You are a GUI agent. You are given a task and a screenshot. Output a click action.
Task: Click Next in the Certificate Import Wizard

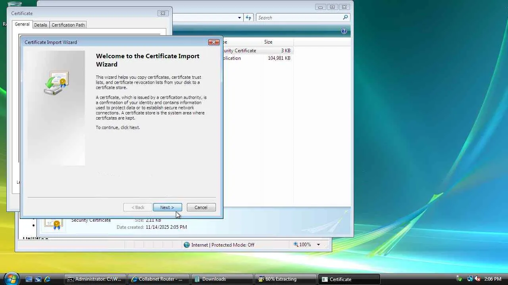tap(167, 207)
